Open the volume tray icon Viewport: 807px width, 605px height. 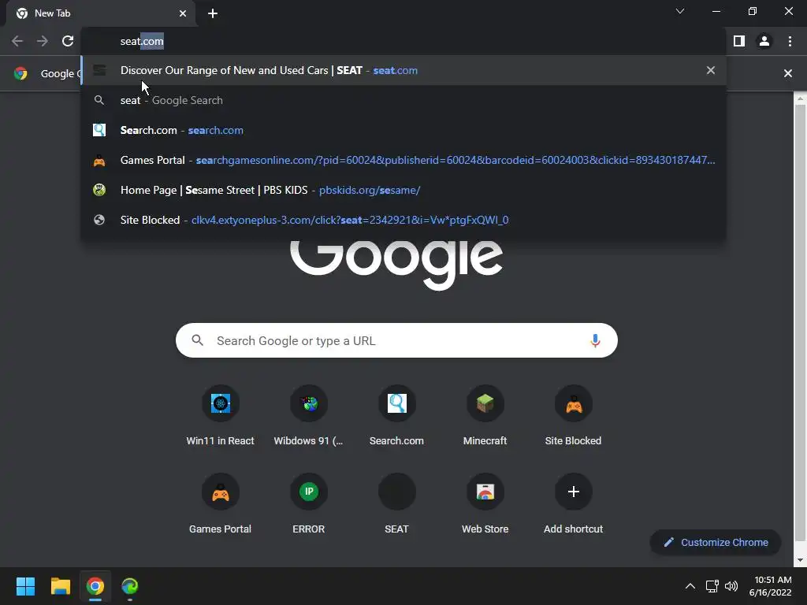click(731, 586)
